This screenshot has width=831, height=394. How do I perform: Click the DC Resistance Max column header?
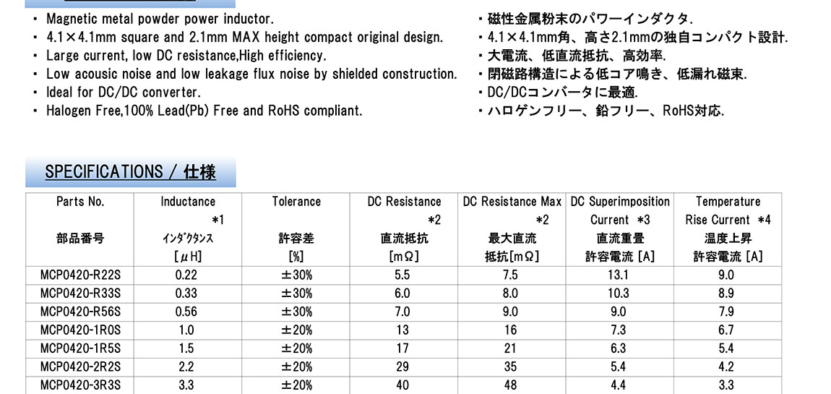[511, 202]
